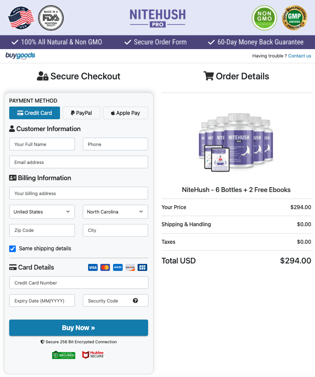The height and width of the screenshot is (377, 315).
Task: Select PayPal as payment method
Action: coord(81,113)
